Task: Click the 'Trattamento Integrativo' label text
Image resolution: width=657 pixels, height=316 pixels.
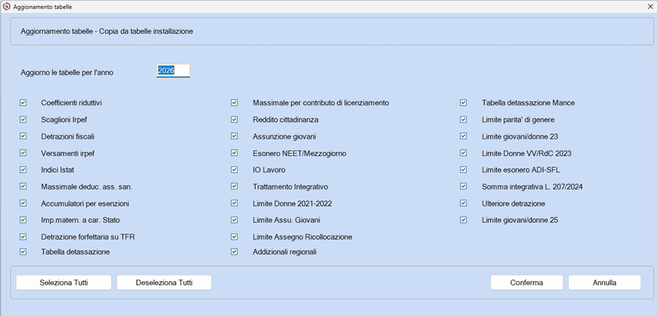Action: click(x=291, y=187)
